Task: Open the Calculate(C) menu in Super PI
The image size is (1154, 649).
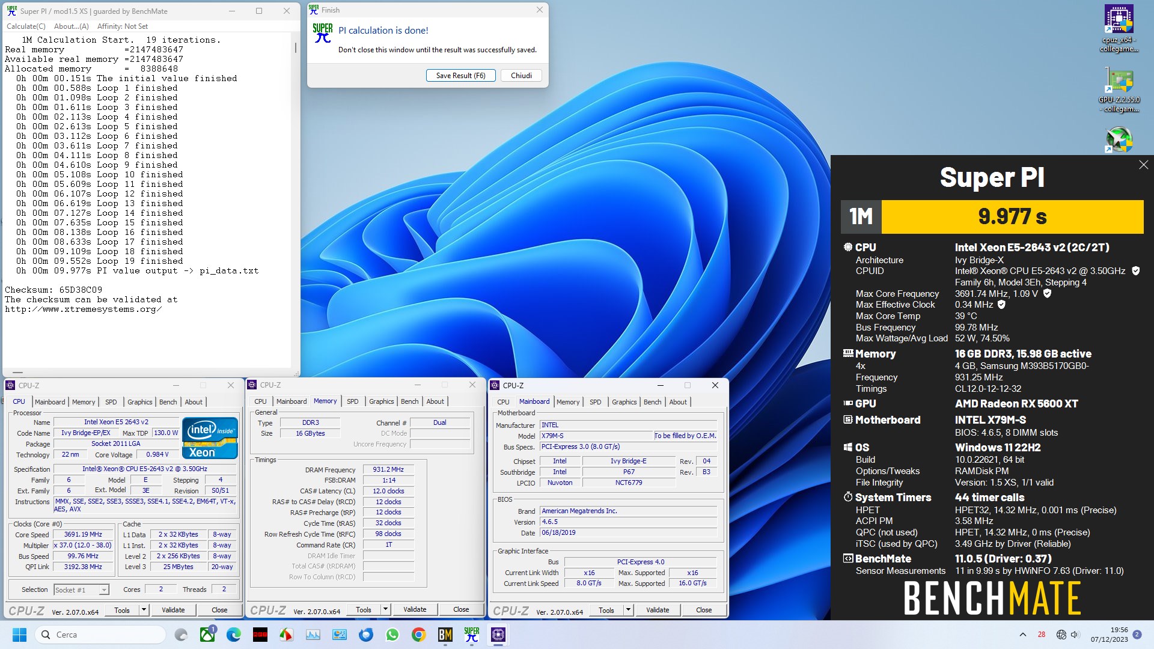Action: click(26, 26)
